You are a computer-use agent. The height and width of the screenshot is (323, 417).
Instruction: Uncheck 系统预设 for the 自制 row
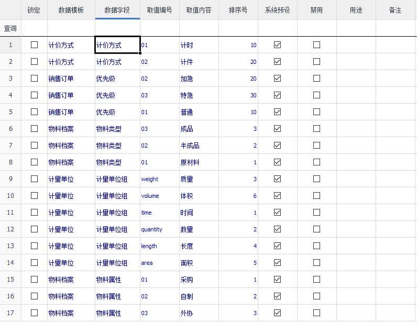tap(277, 296)
